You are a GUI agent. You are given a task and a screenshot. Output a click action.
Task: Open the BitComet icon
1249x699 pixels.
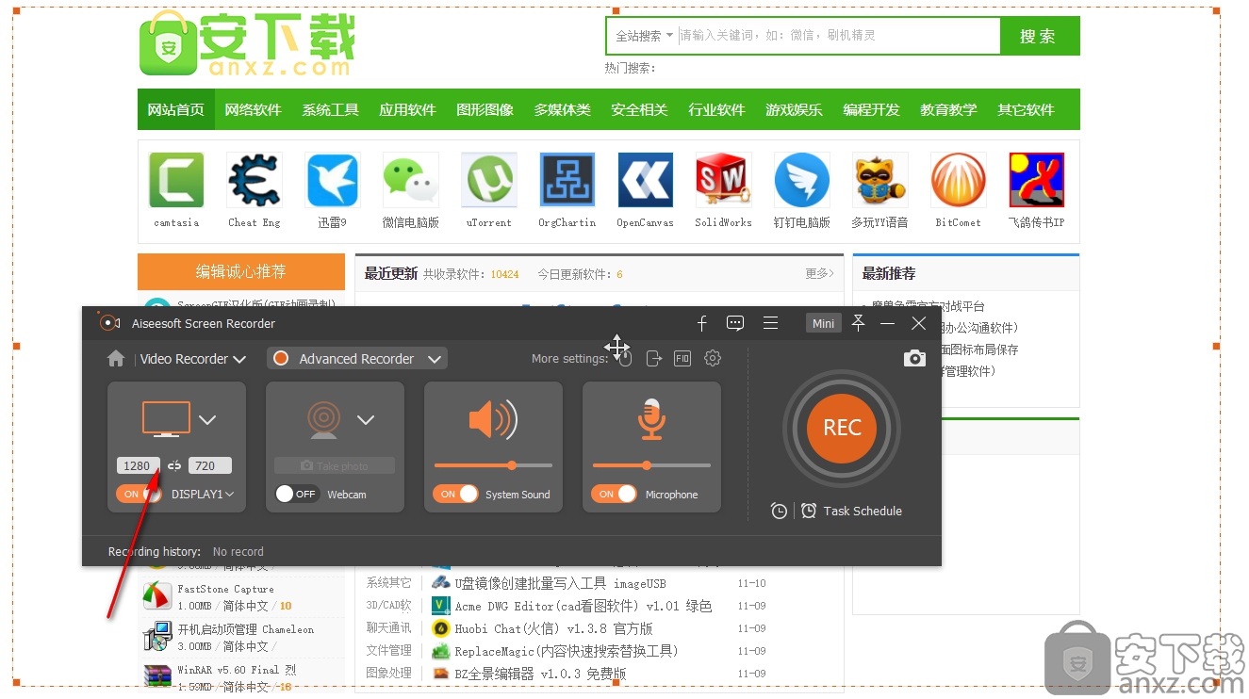tap(959, 180)
